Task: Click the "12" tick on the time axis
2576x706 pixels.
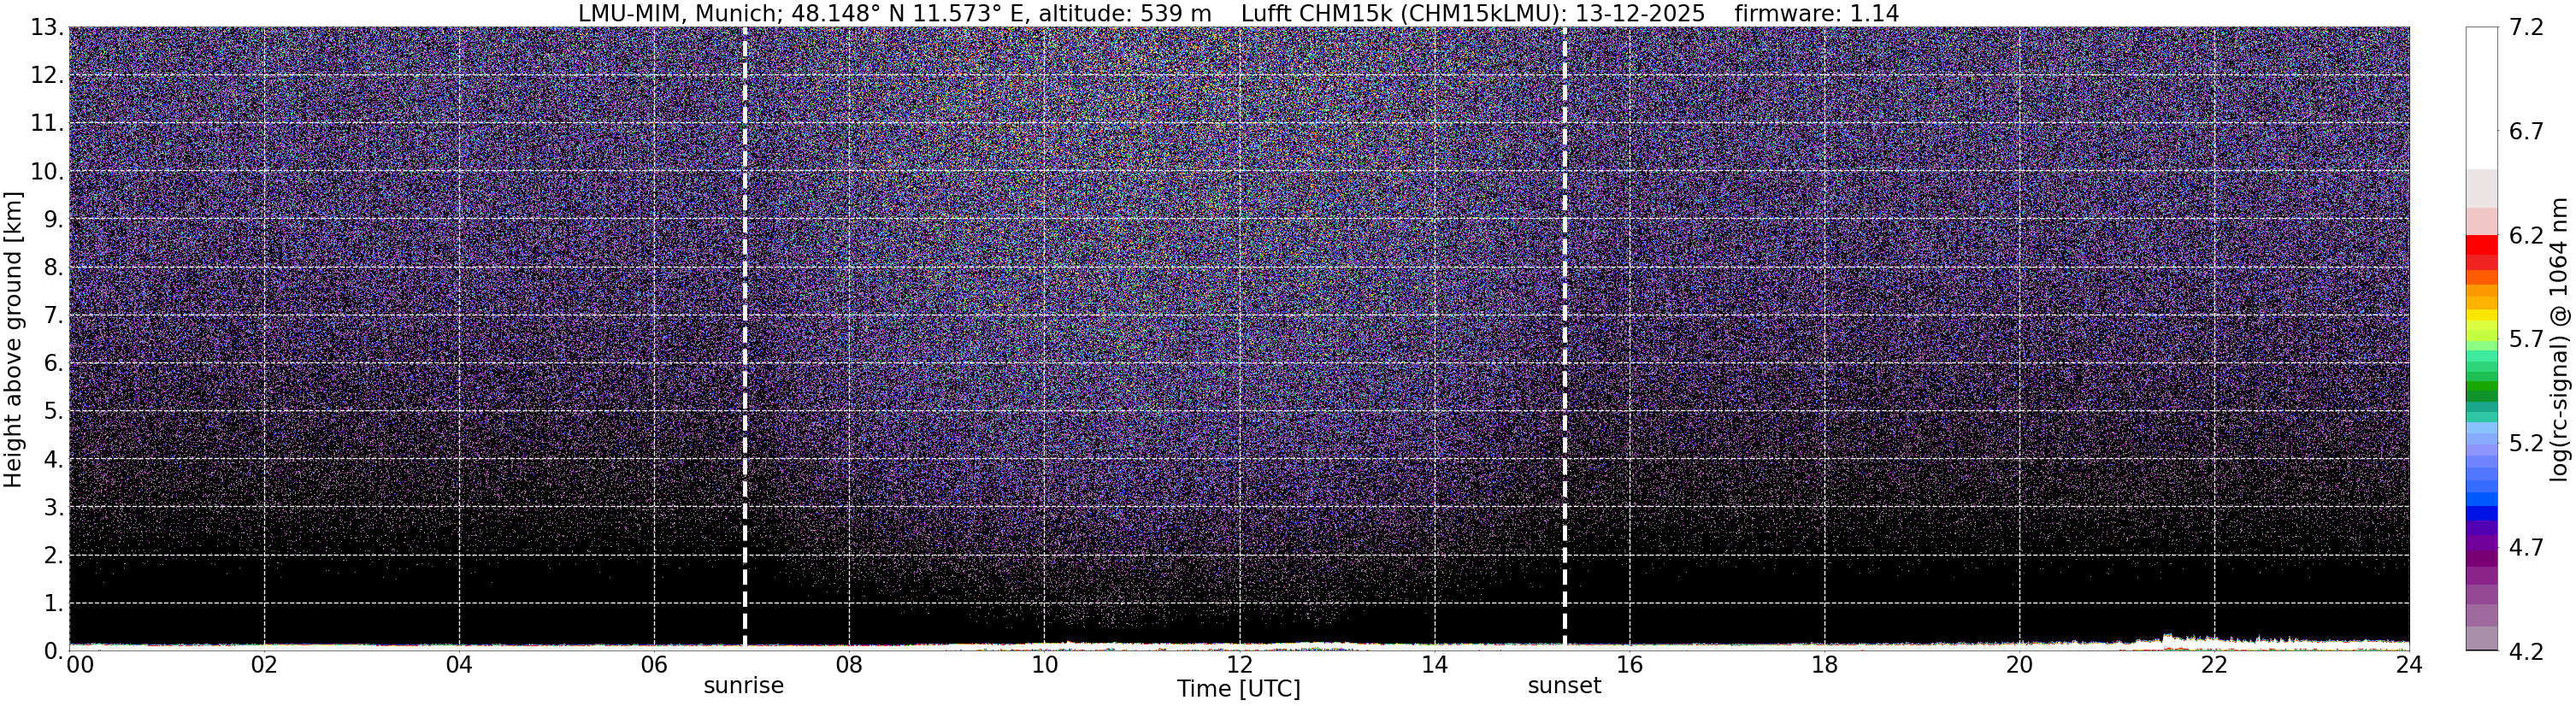Action: [1239, 665]
